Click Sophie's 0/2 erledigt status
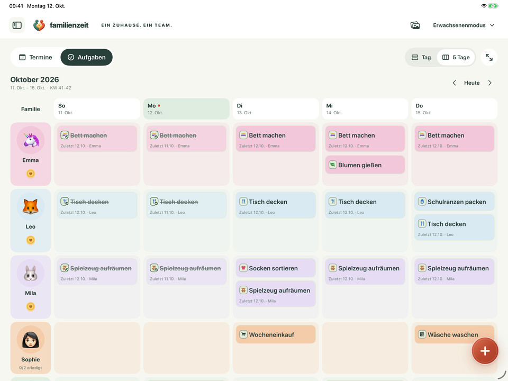The height and width of the screenshot is (381, 508). click(31, 368)
